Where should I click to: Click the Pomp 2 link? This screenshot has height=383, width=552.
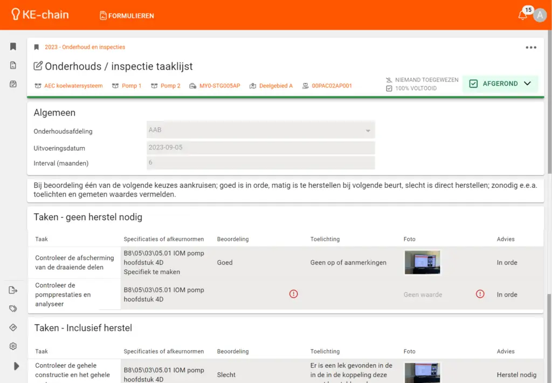click(x=170, y=86)
